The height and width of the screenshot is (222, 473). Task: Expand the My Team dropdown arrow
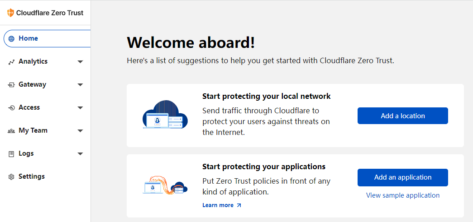tap(80, 131)
